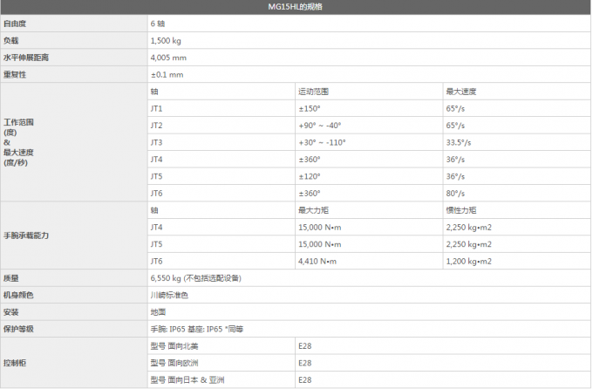
Task: Click the MG15HL的规格 table header
Action: (x=296, y=6)
